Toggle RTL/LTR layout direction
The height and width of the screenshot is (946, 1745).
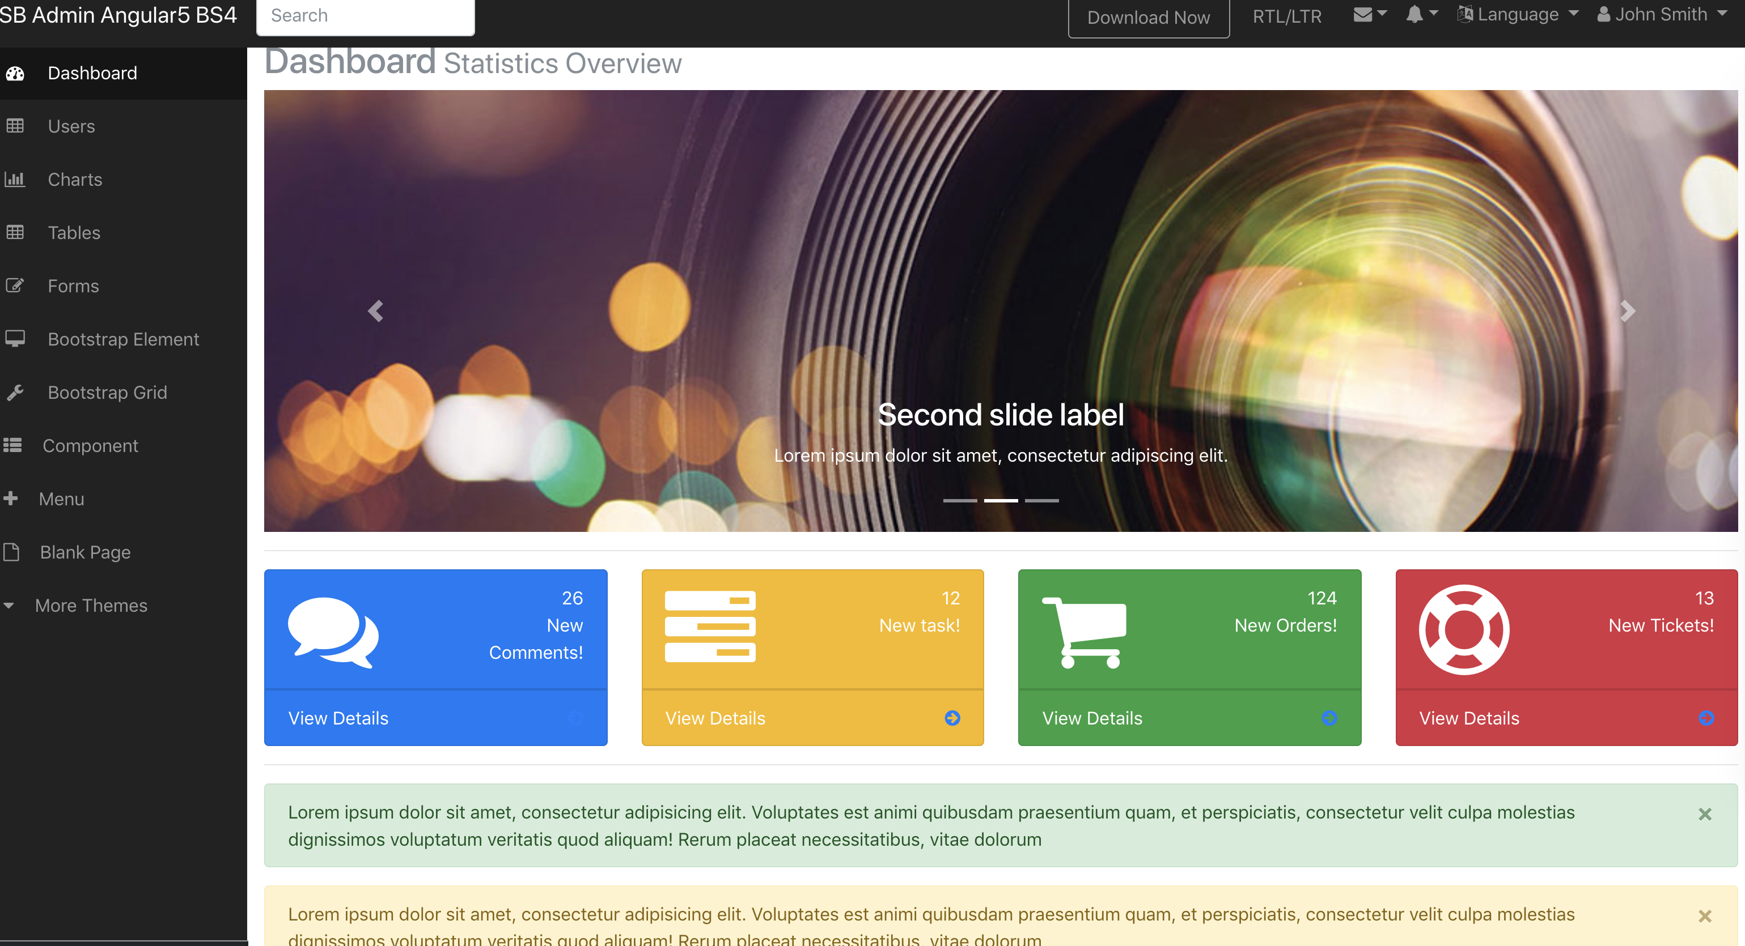point(1286,16)
